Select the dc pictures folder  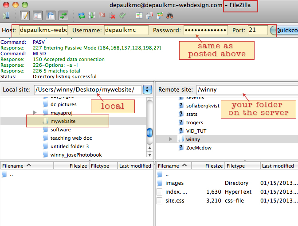click(x=63, y=104)
